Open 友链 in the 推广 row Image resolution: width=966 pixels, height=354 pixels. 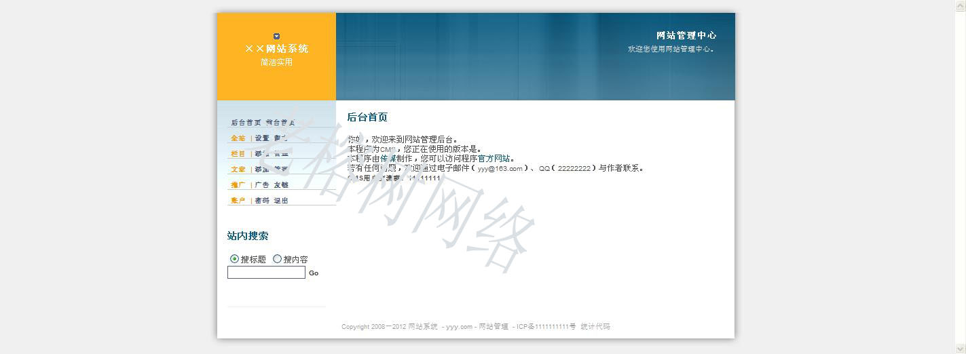point(281,185)
